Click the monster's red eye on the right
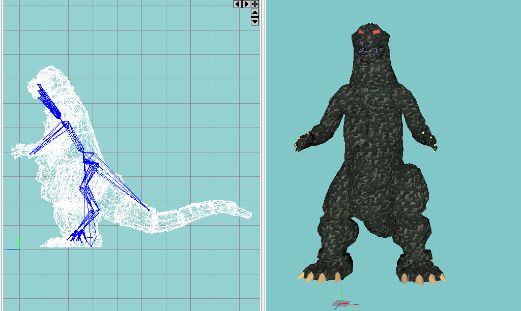Image resolution: width=521 pixels, height=311 pixels. tap(377, 32)
